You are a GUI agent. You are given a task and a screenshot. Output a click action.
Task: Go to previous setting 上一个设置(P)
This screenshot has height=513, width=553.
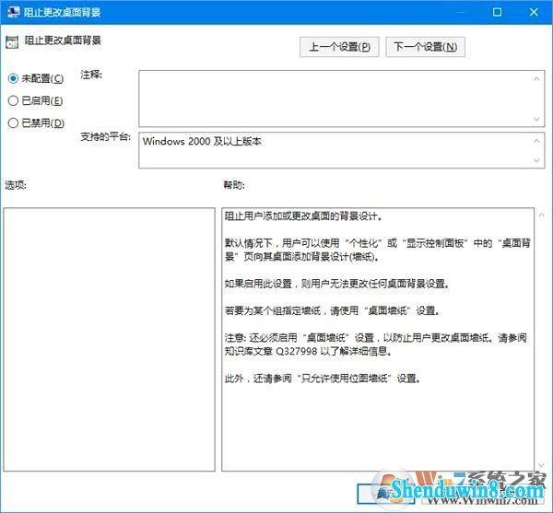339,47
